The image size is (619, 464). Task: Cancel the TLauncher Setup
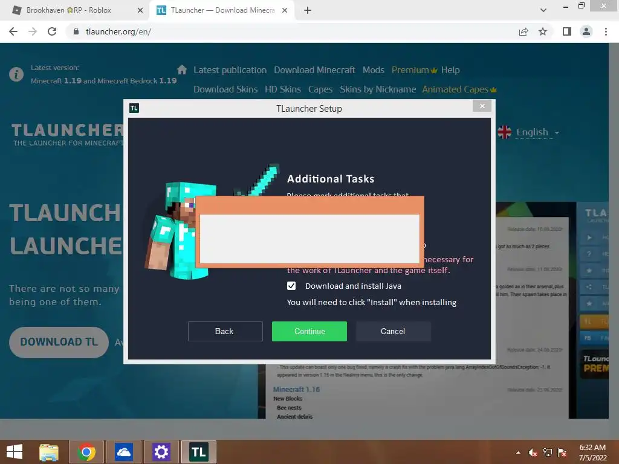tap(393, 331)
